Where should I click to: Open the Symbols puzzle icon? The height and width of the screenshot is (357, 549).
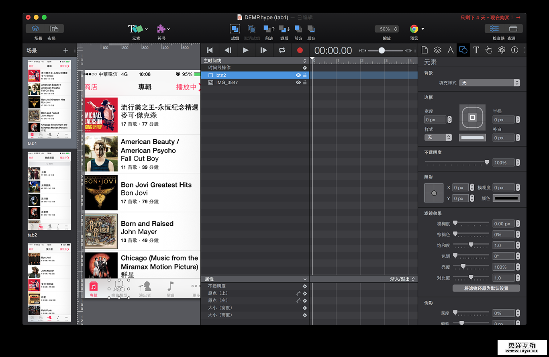[x=161, y=29]
